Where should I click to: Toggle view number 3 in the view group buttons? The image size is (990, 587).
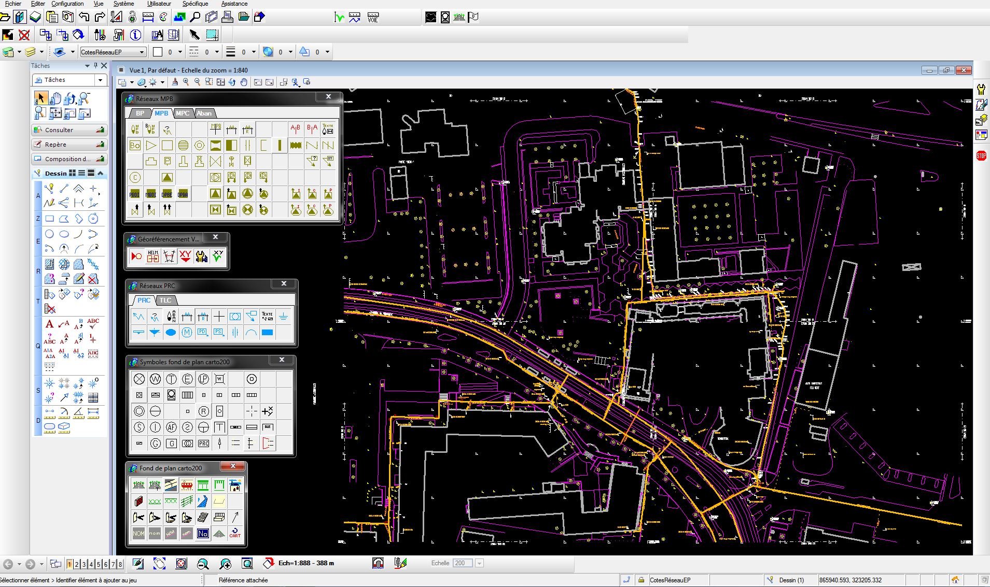83,564
